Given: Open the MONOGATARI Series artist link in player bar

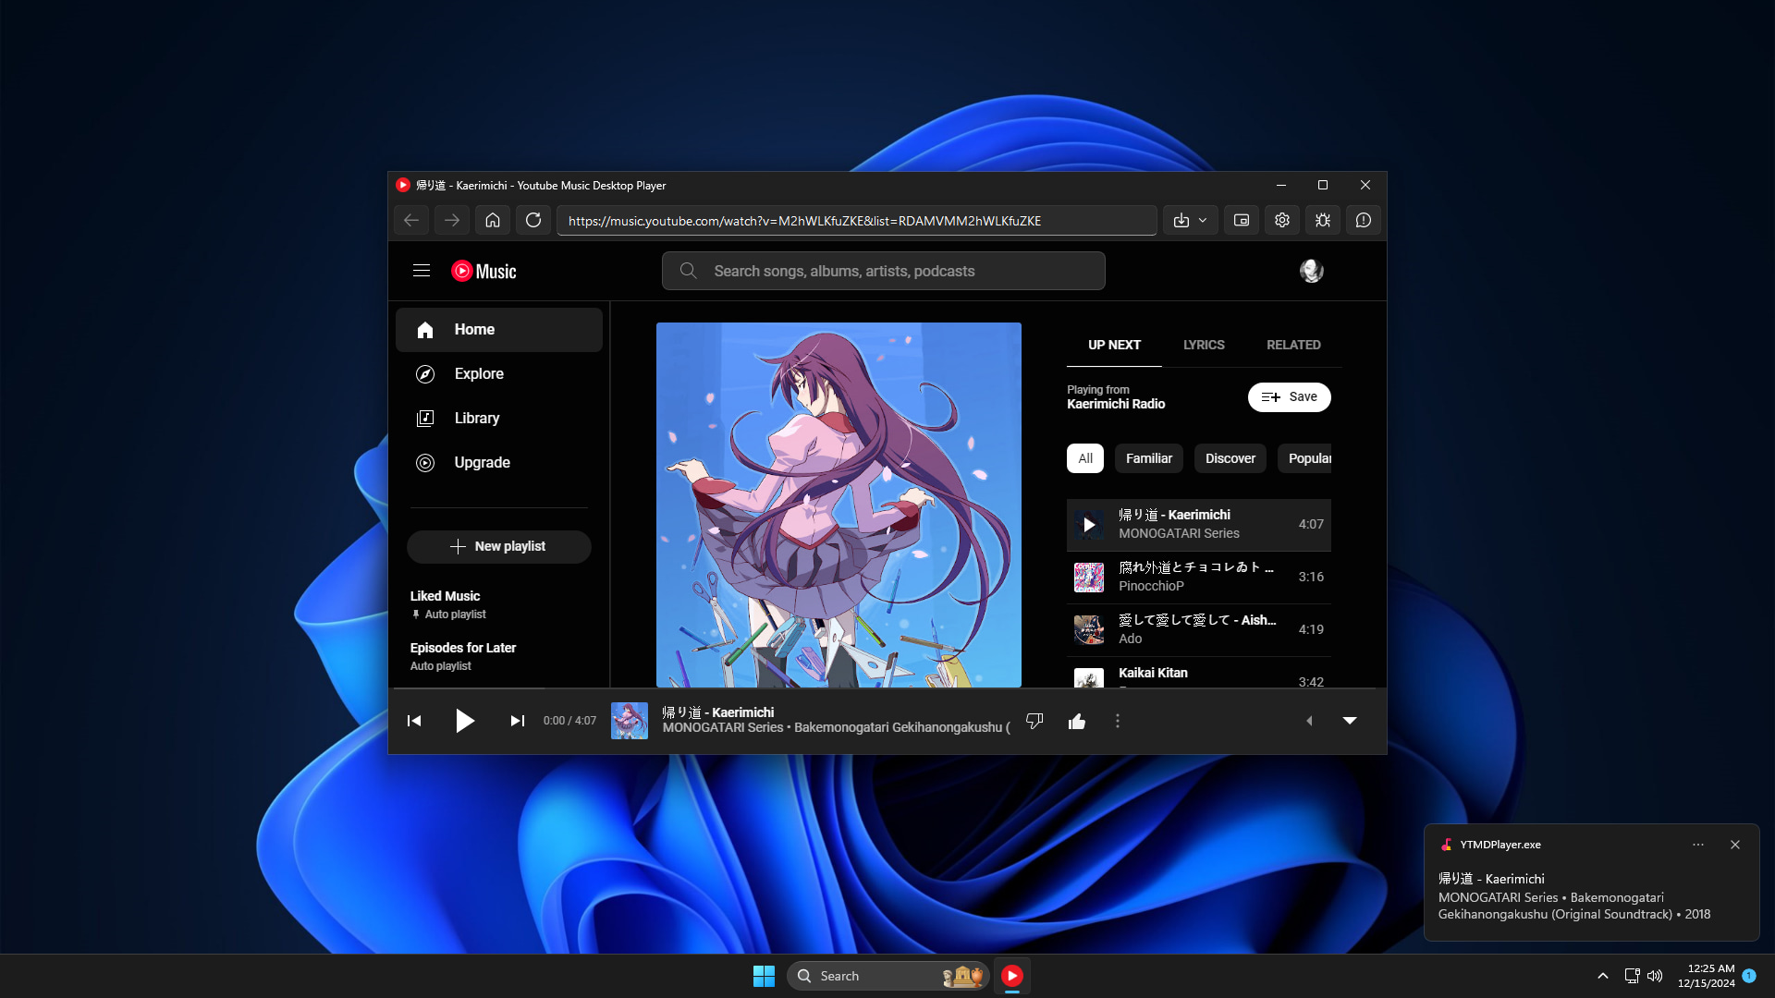Looking at the screenshot, I should click(x=723, y=728).
